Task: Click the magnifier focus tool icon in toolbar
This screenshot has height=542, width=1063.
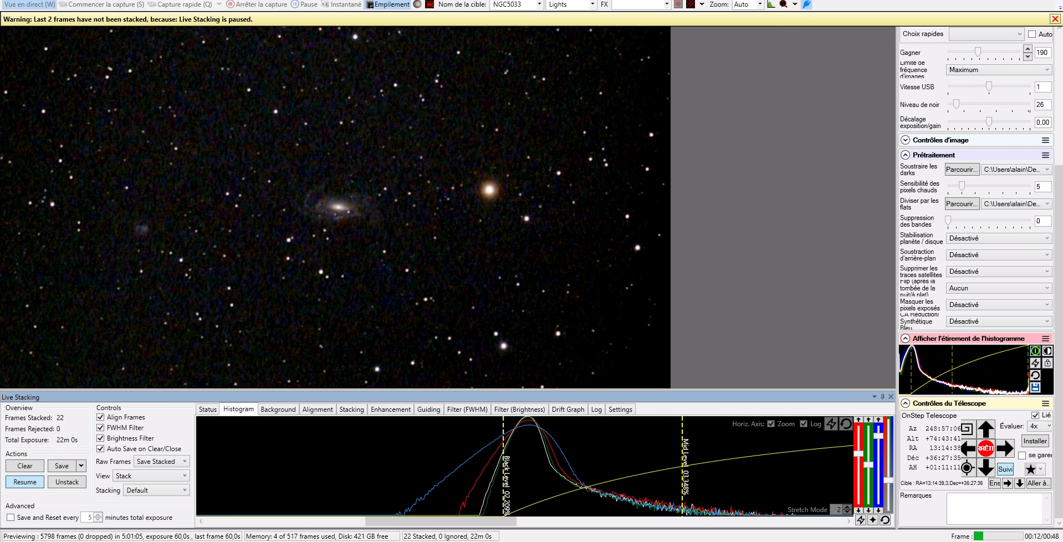Action: [783, 4]
